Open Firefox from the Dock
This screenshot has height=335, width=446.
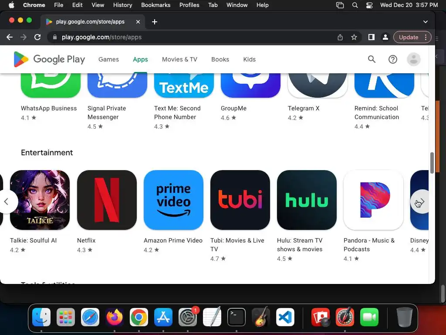pos(115,317)
